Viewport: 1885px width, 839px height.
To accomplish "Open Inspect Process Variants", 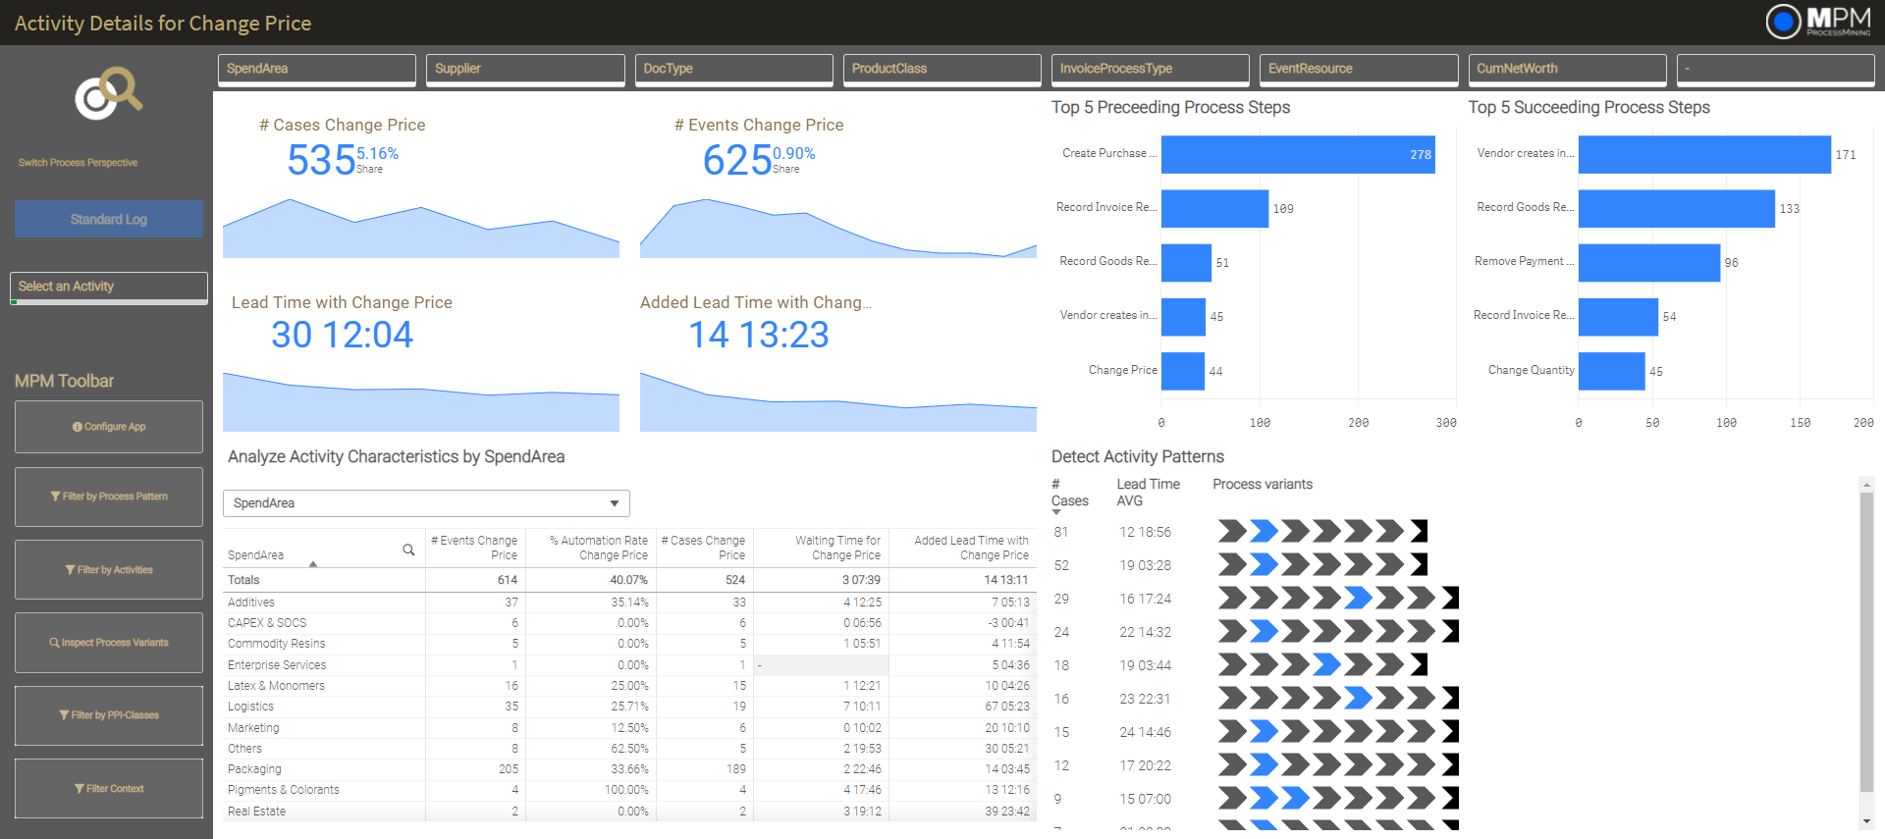I will pyautogui.click(x=109, y=643).
